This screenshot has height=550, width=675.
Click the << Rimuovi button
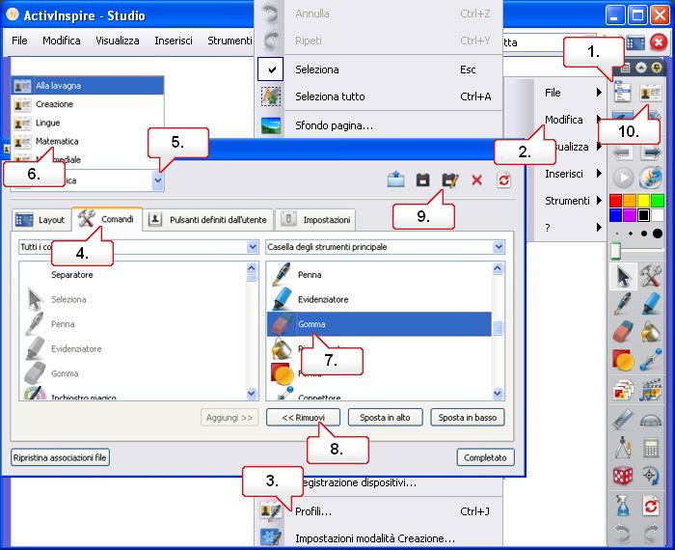303,418
